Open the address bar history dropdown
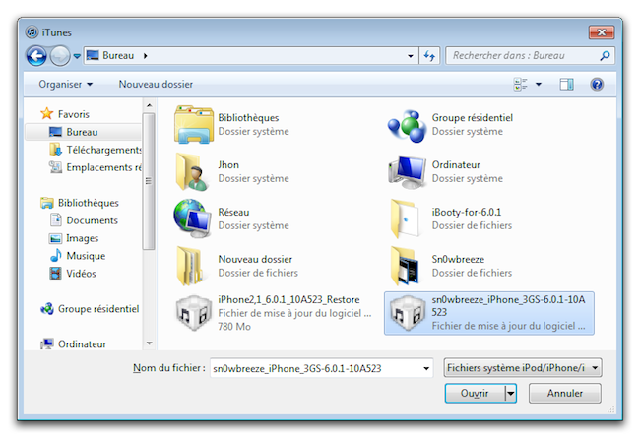 tap(411, 56)
